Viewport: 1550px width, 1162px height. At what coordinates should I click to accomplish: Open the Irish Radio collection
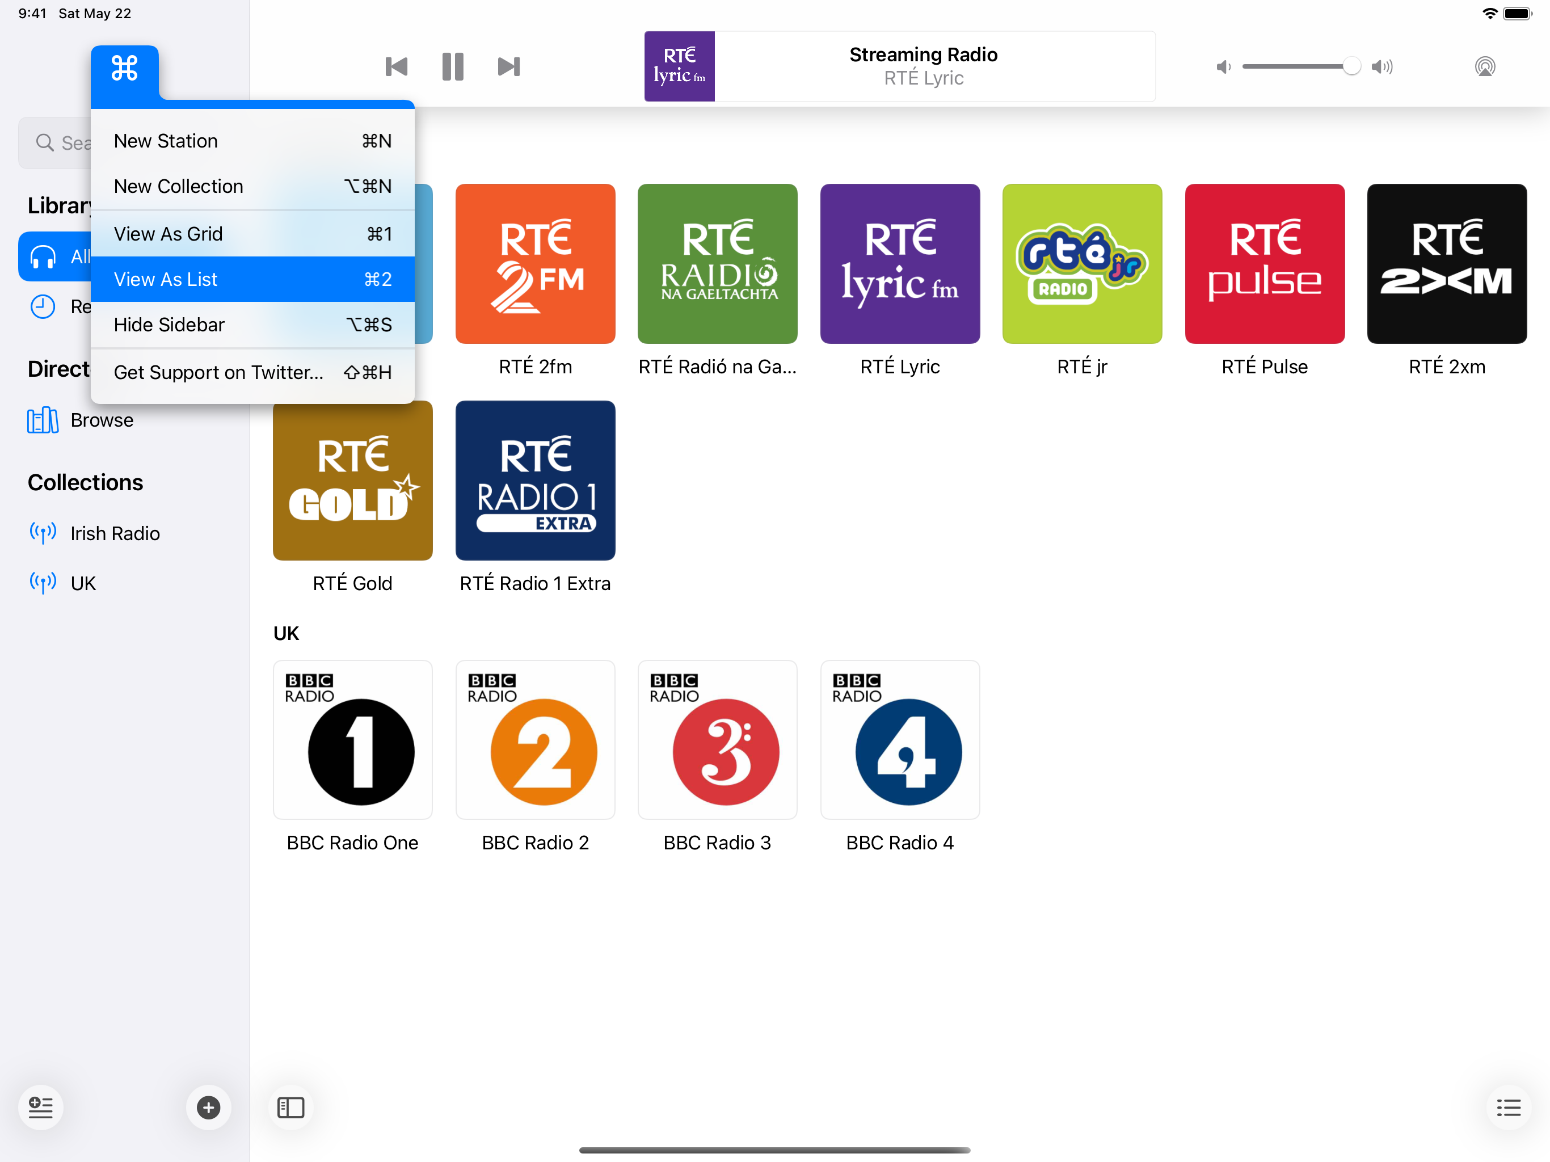coord(115,533)
